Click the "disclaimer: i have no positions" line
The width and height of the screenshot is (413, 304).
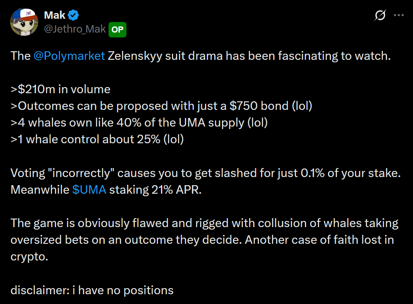coord(92,290)
